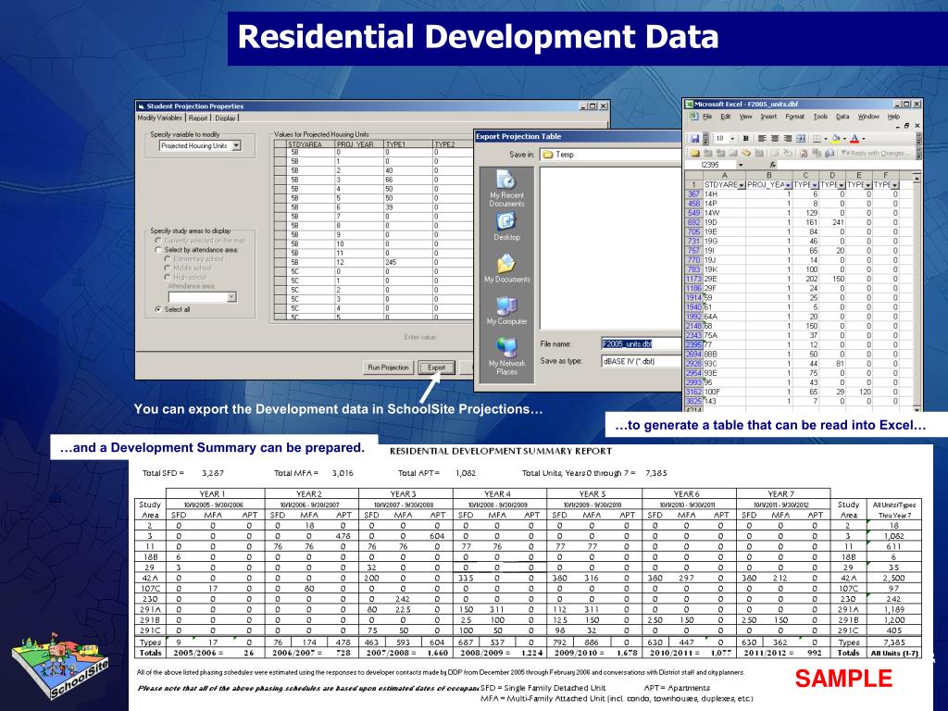Select the Middle school radio option
948x711 pixels.
[168, 268]
